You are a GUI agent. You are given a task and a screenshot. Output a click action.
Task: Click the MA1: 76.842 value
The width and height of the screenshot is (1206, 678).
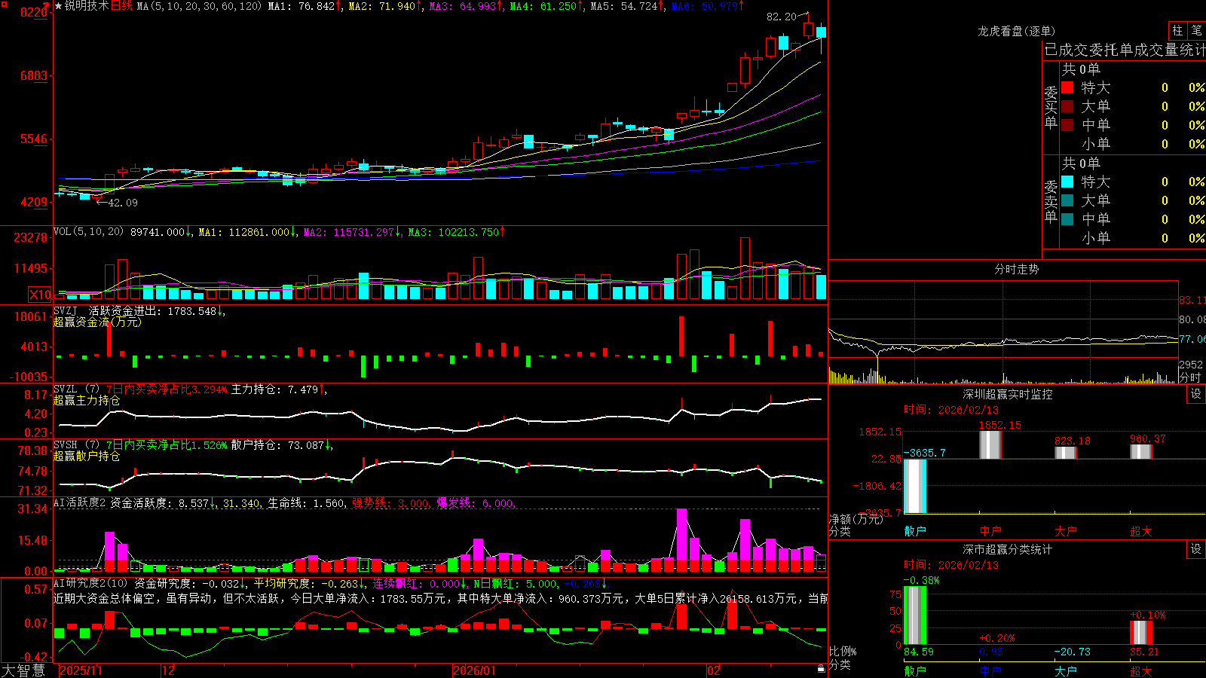coord(301,6)
